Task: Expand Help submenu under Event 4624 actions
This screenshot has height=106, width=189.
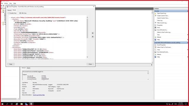Action: pos(188,57)
